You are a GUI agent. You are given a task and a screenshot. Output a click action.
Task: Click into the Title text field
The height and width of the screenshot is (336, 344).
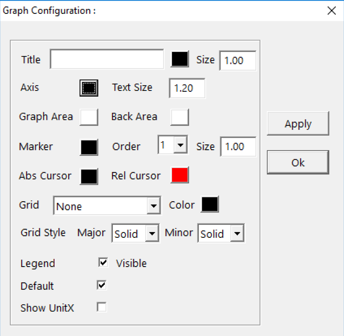point(107,59)
